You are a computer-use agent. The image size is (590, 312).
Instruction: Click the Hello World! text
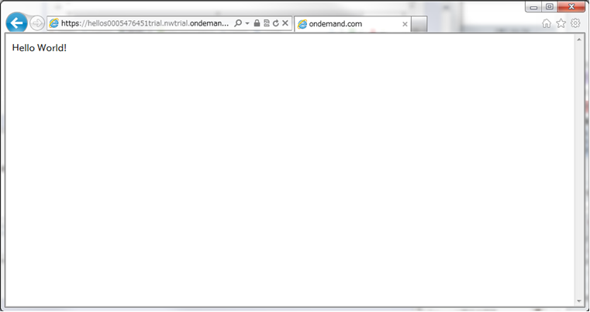[40, 48]
